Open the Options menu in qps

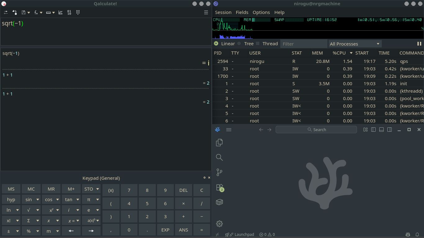[261, 12]
